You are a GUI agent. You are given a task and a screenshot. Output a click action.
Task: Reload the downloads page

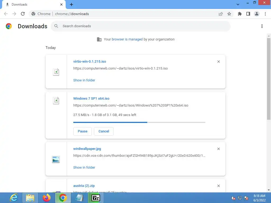[x=23, y=14]
